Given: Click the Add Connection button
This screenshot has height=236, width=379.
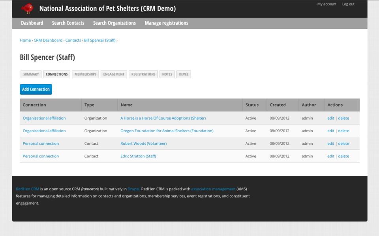Looking at the screenshot, I should coord(36,89).
